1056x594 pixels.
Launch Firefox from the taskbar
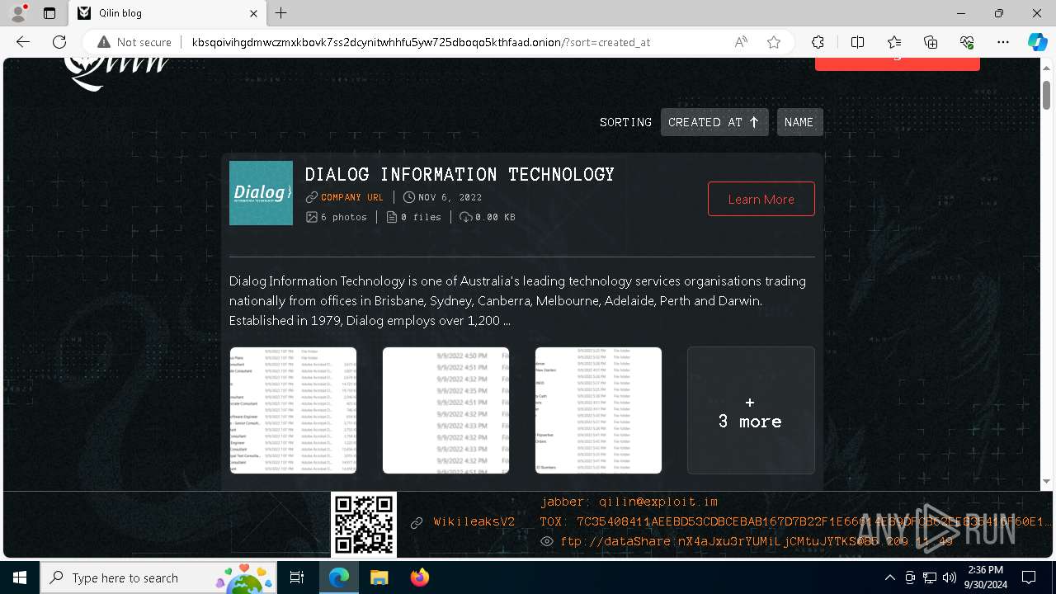pos(419,577)
